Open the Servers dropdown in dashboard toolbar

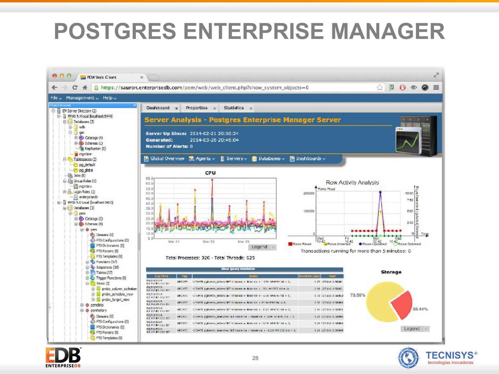point(234,159)
